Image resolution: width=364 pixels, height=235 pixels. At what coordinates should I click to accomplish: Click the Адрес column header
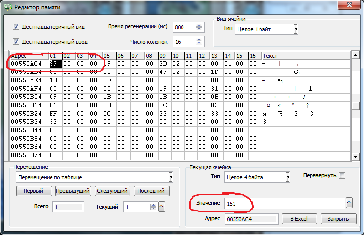29,56
